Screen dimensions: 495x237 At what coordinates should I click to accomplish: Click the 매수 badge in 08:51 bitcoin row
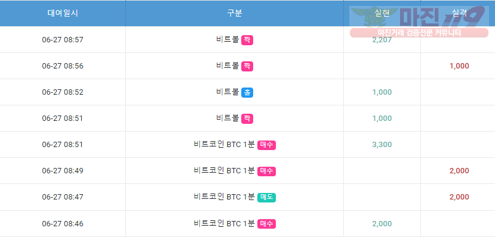pyautogui.click(x=266, y=145)
